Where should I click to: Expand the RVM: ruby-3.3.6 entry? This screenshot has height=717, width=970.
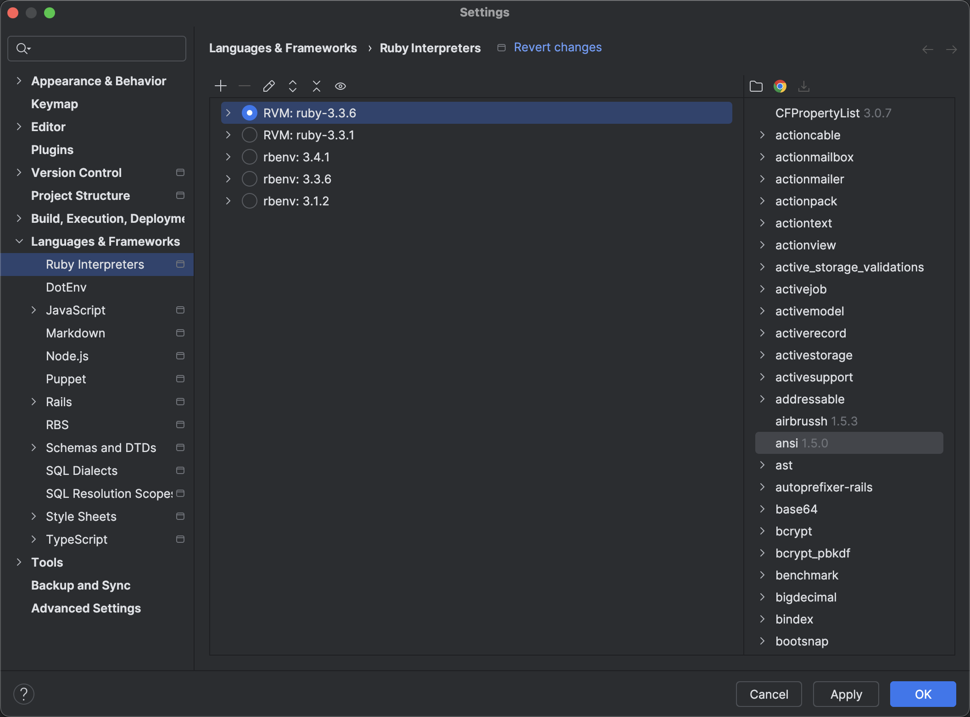(228, 112)
